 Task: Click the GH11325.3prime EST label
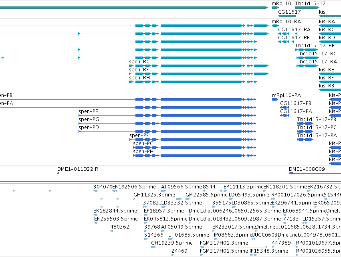click(x=154, y=195)
